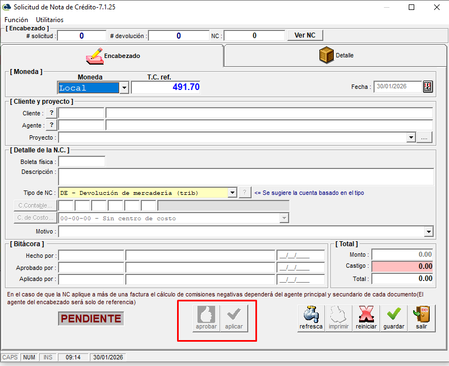Open the calendar picker next to Fecha
The image size is (449, 366).
pyautogui.click(x=427, y=87)
